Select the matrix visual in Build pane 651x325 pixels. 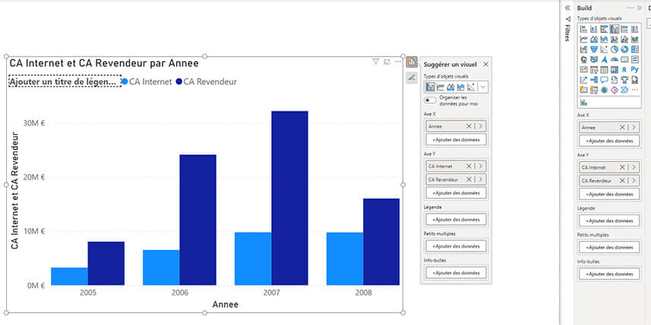pyautogui.click(x=615, y=70)
